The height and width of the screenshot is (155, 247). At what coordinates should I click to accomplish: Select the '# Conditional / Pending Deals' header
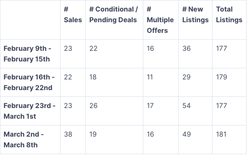tap(113, 15)
